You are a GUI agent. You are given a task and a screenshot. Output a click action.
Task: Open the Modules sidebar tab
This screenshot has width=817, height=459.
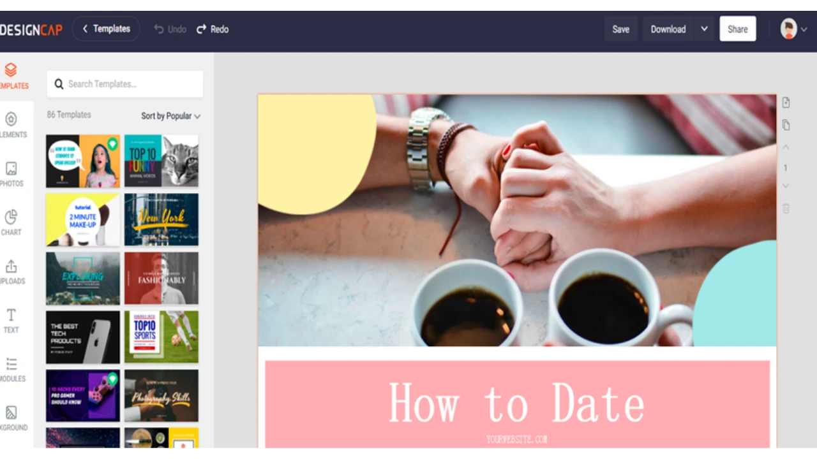pos(11,370)
